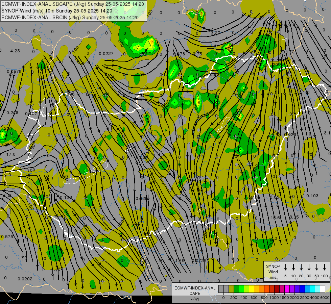Click the 10 m/s wind arrow in legend
This screenshot has width=331, height=304.
[293, 267]
